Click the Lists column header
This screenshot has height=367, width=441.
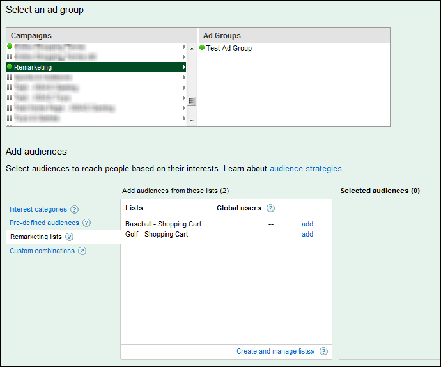tap(134, 208)
